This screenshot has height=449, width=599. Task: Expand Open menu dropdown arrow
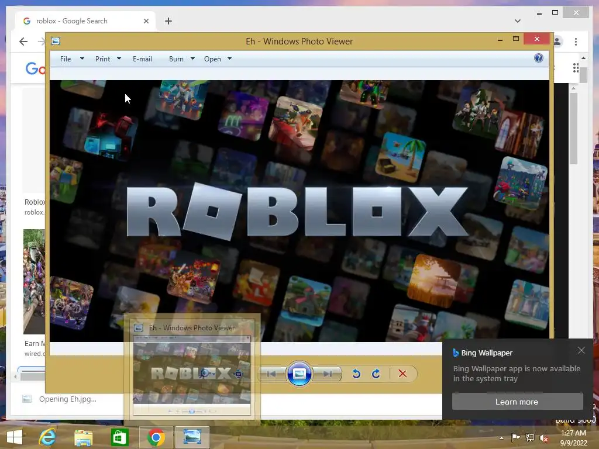[229, 59]
